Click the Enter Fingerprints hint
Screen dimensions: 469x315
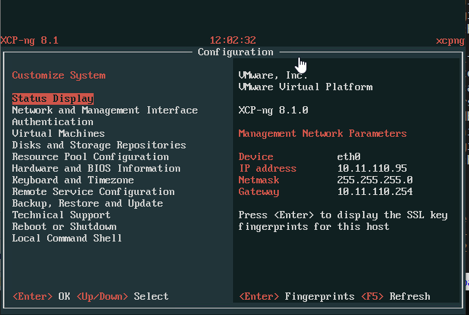pos(296,297)
